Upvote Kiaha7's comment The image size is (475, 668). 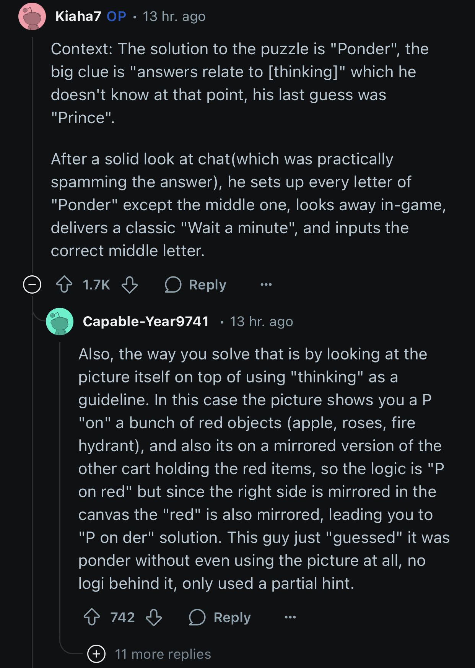(x=64, y=284)
